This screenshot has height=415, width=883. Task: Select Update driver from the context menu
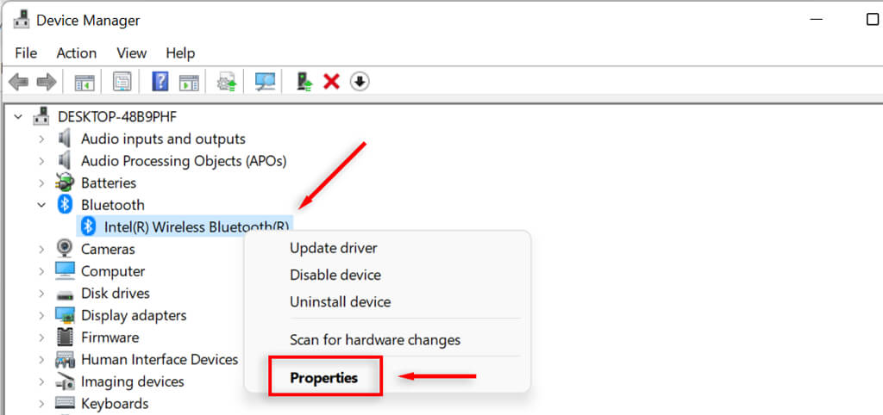pos(334,248)
